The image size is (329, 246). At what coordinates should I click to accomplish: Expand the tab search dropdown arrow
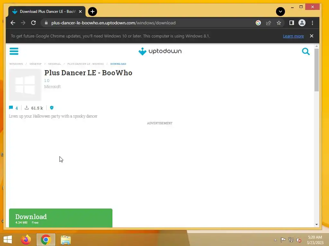280,12
